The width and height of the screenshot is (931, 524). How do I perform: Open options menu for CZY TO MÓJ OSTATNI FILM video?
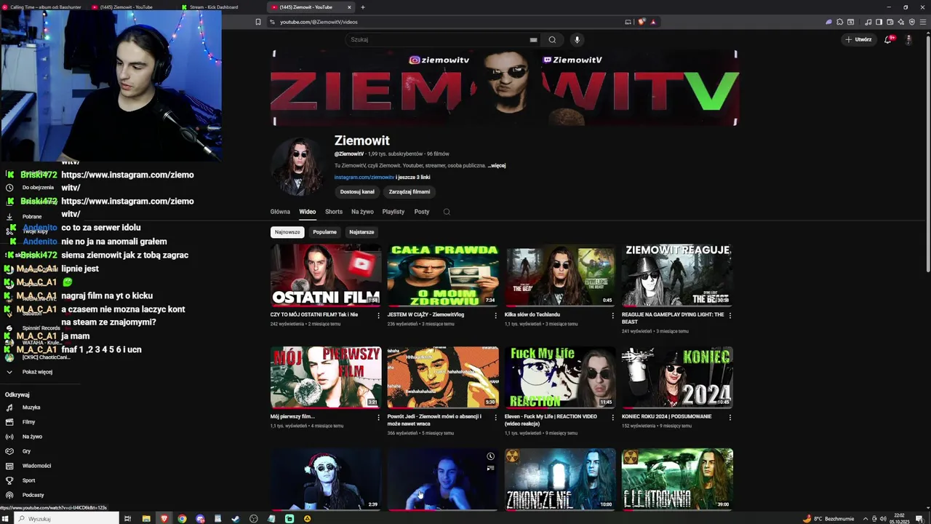click(x=378, y=315)
